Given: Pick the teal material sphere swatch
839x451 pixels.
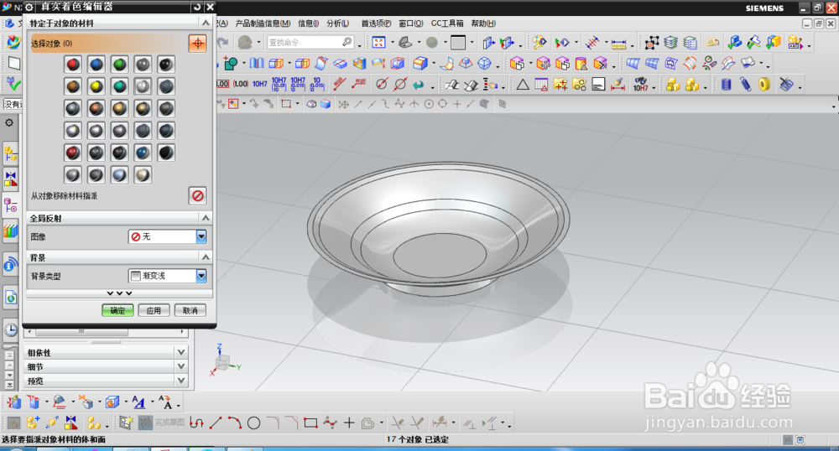Looking at the screenshot, I should 119,86.
